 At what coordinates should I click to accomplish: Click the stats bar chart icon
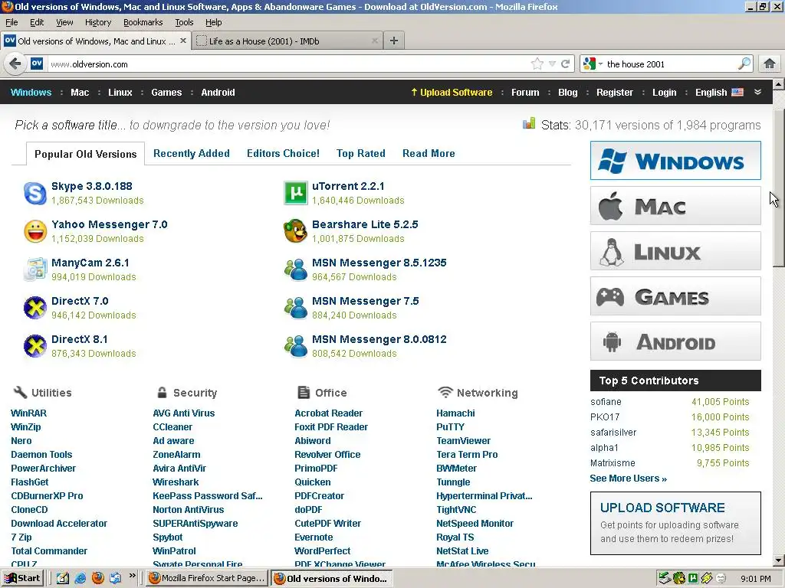529,123
